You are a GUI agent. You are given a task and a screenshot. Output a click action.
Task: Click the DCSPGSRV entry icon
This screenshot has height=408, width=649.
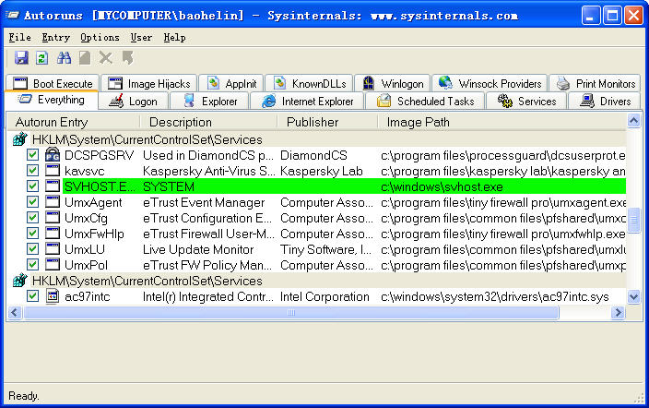click(x=53, y=155)
